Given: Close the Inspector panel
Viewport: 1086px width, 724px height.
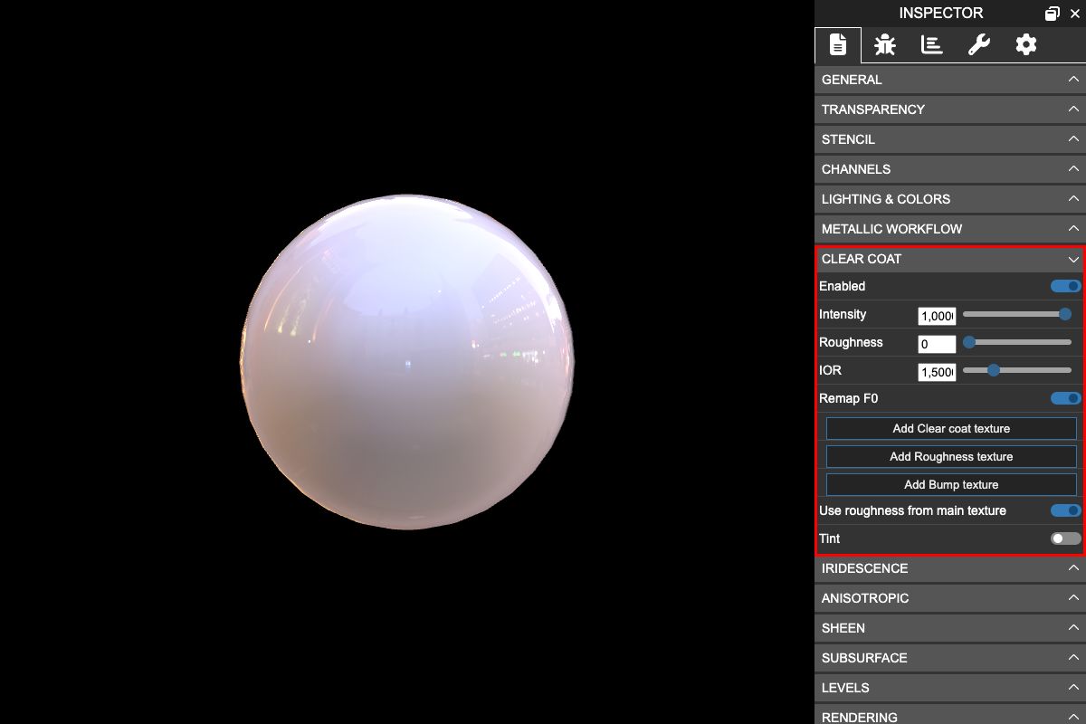Looking at the screenshot, I should (x=1074, y=14).
